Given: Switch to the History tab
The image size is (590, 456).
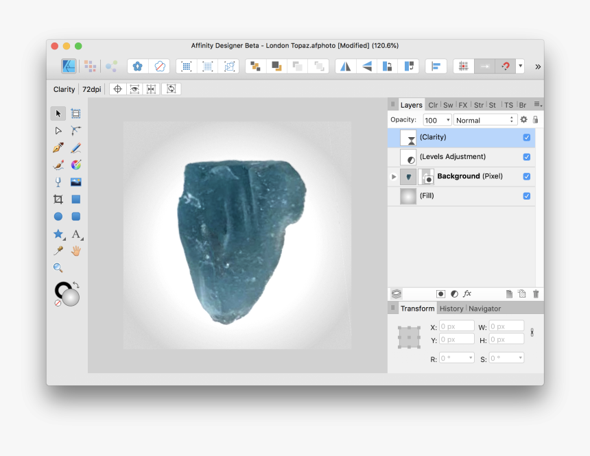Looking at the screenshot, I should click(x=451, y=308).
